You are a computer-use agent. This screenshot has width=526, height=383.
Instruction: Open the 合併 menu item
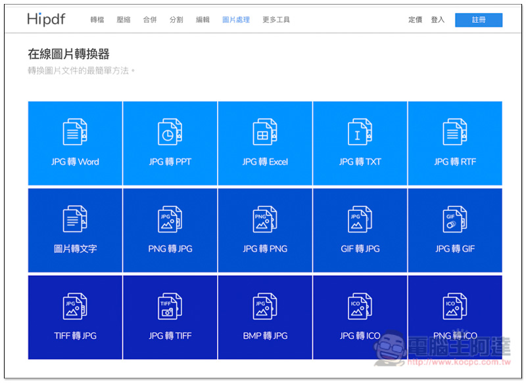pos(150,20)
